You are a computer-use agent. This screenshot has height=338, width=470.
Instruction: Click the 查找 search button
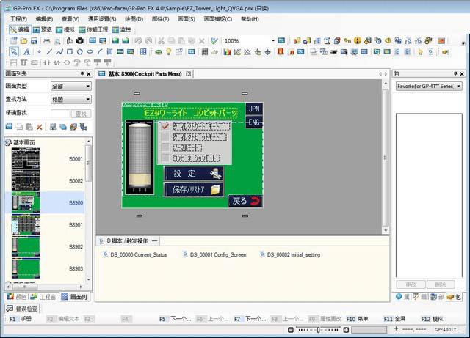[x=81, y=113]
